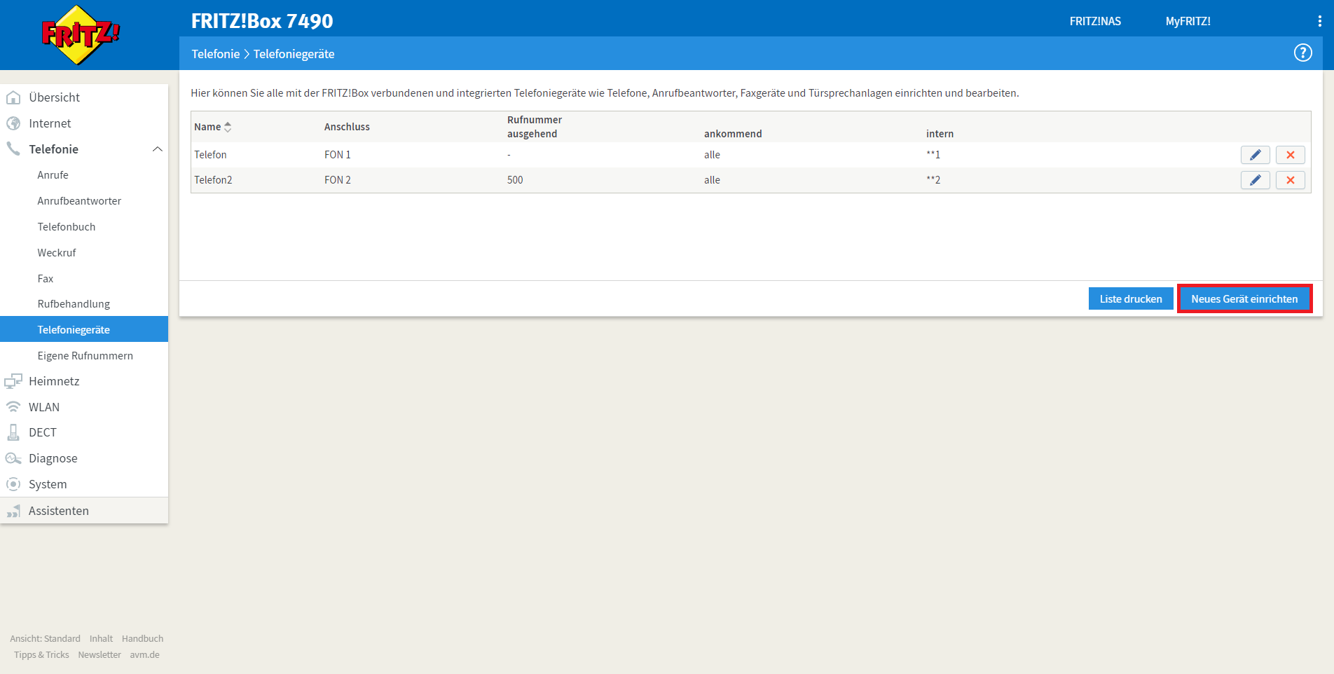Open FRITZ!NAS from the header
Viewport: 1334px width, 674px height.
(x=1094, y=21)
